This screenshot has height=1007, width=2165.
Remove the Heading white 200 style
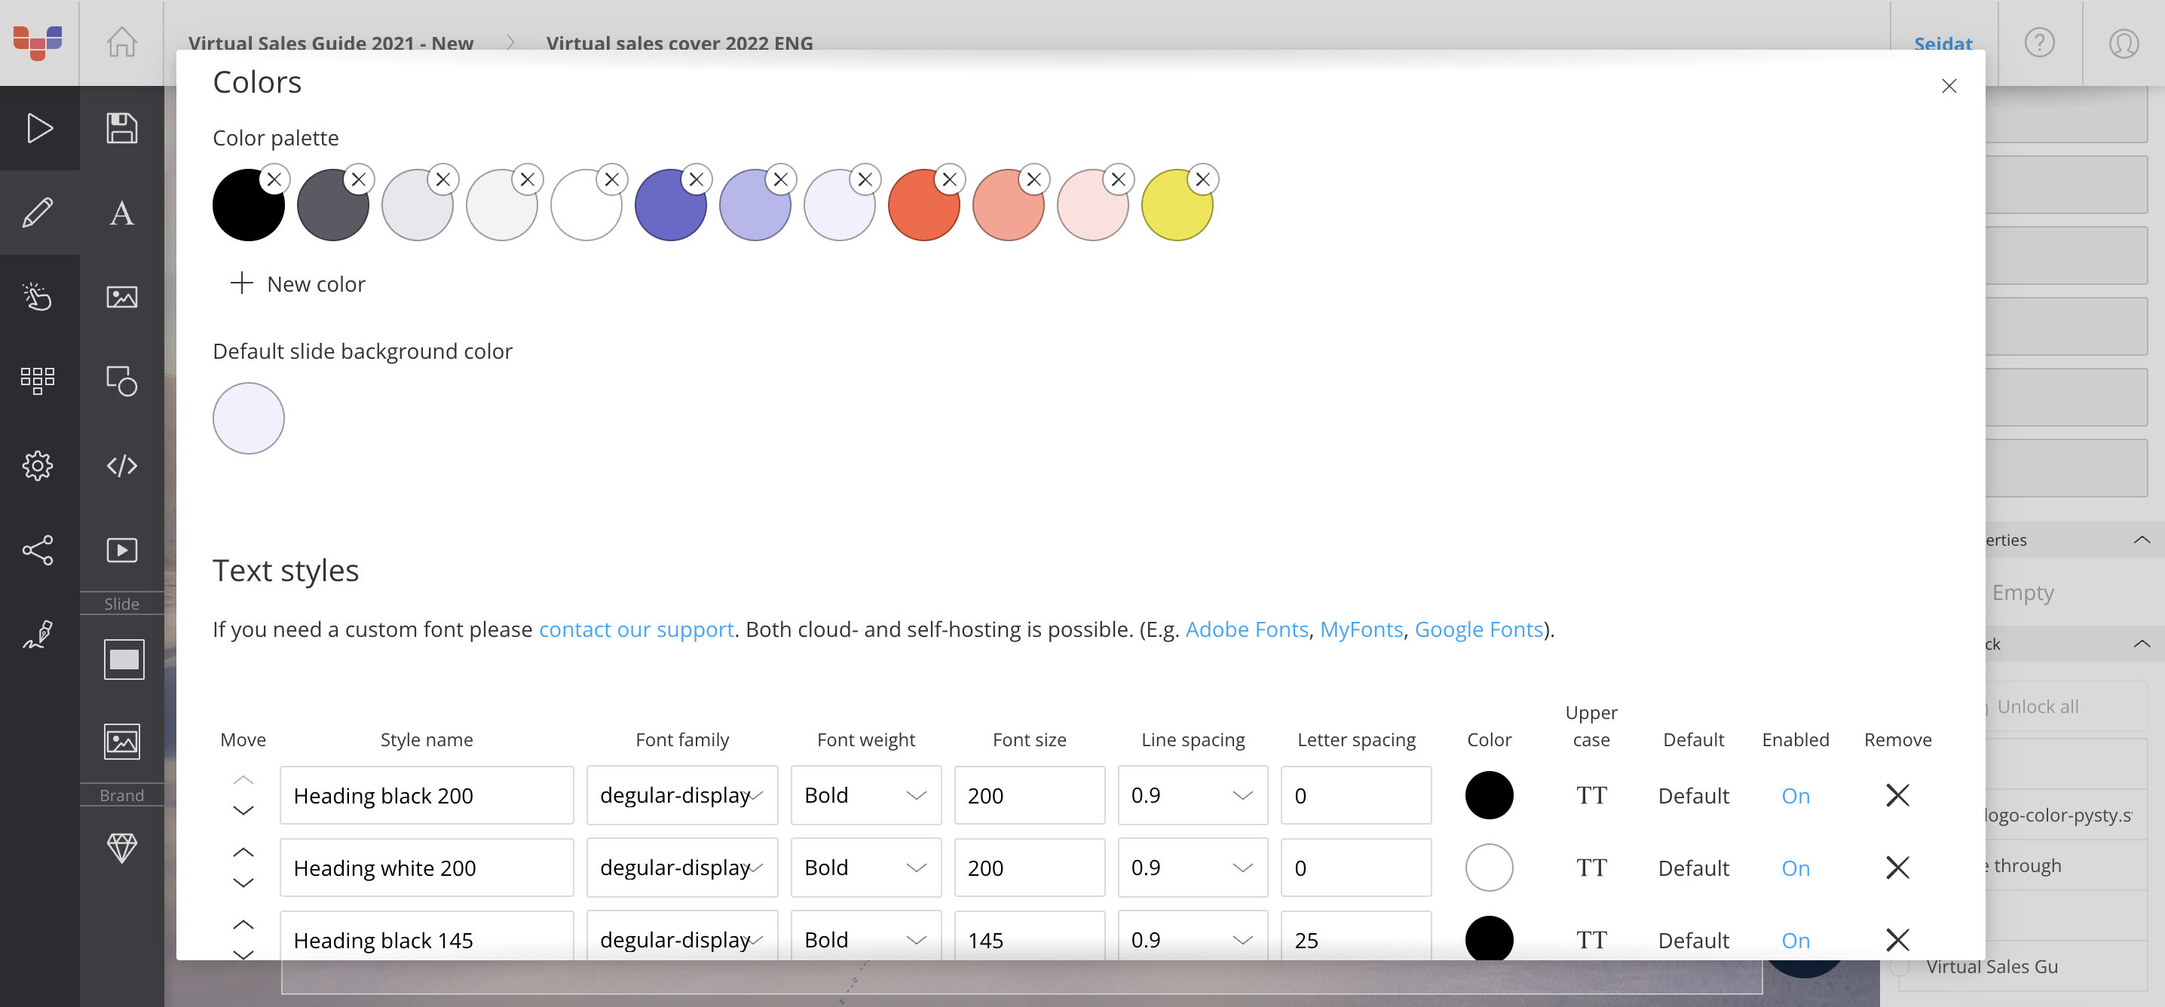coord(1897,868)
